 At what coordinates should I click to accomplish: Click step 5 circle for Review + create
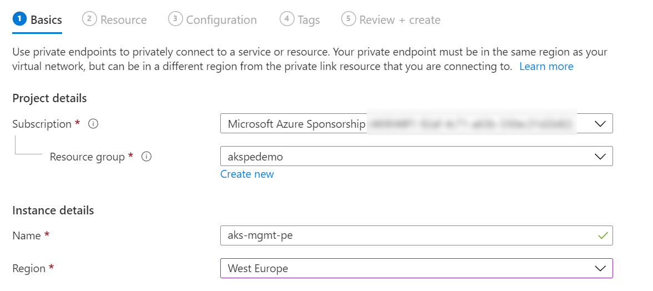point(348,19)
